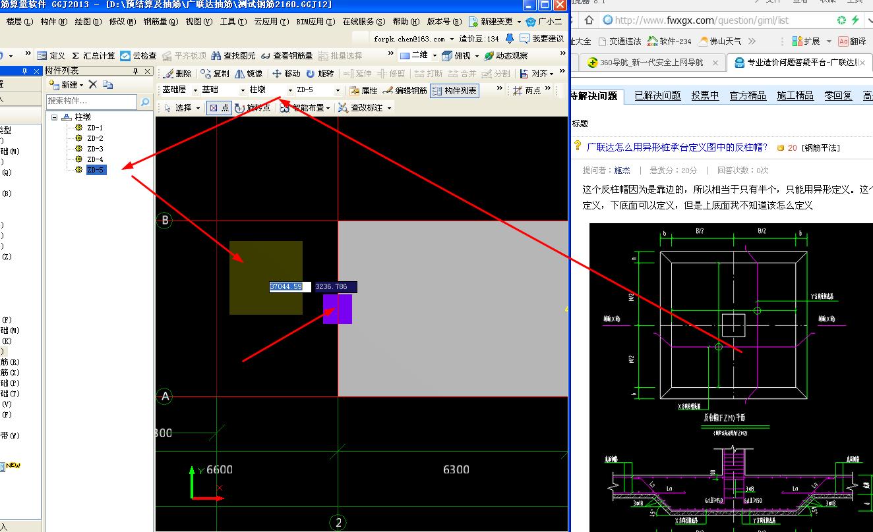Open the 楼层 menu
Viewport: 873px width, 532px height.
pos(19,22)
